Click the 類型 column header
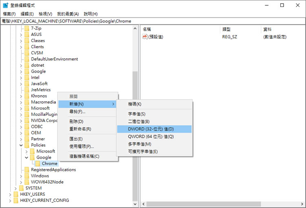The image size is (306, 208). 240,29
